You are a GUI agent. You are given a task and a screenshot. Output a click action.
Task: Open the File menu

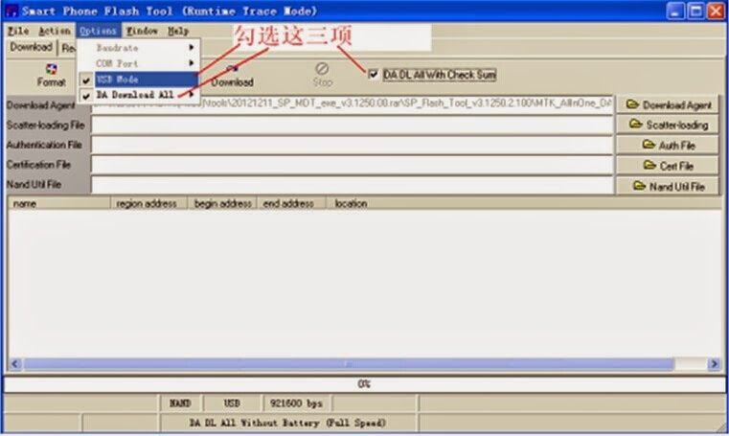18,31
